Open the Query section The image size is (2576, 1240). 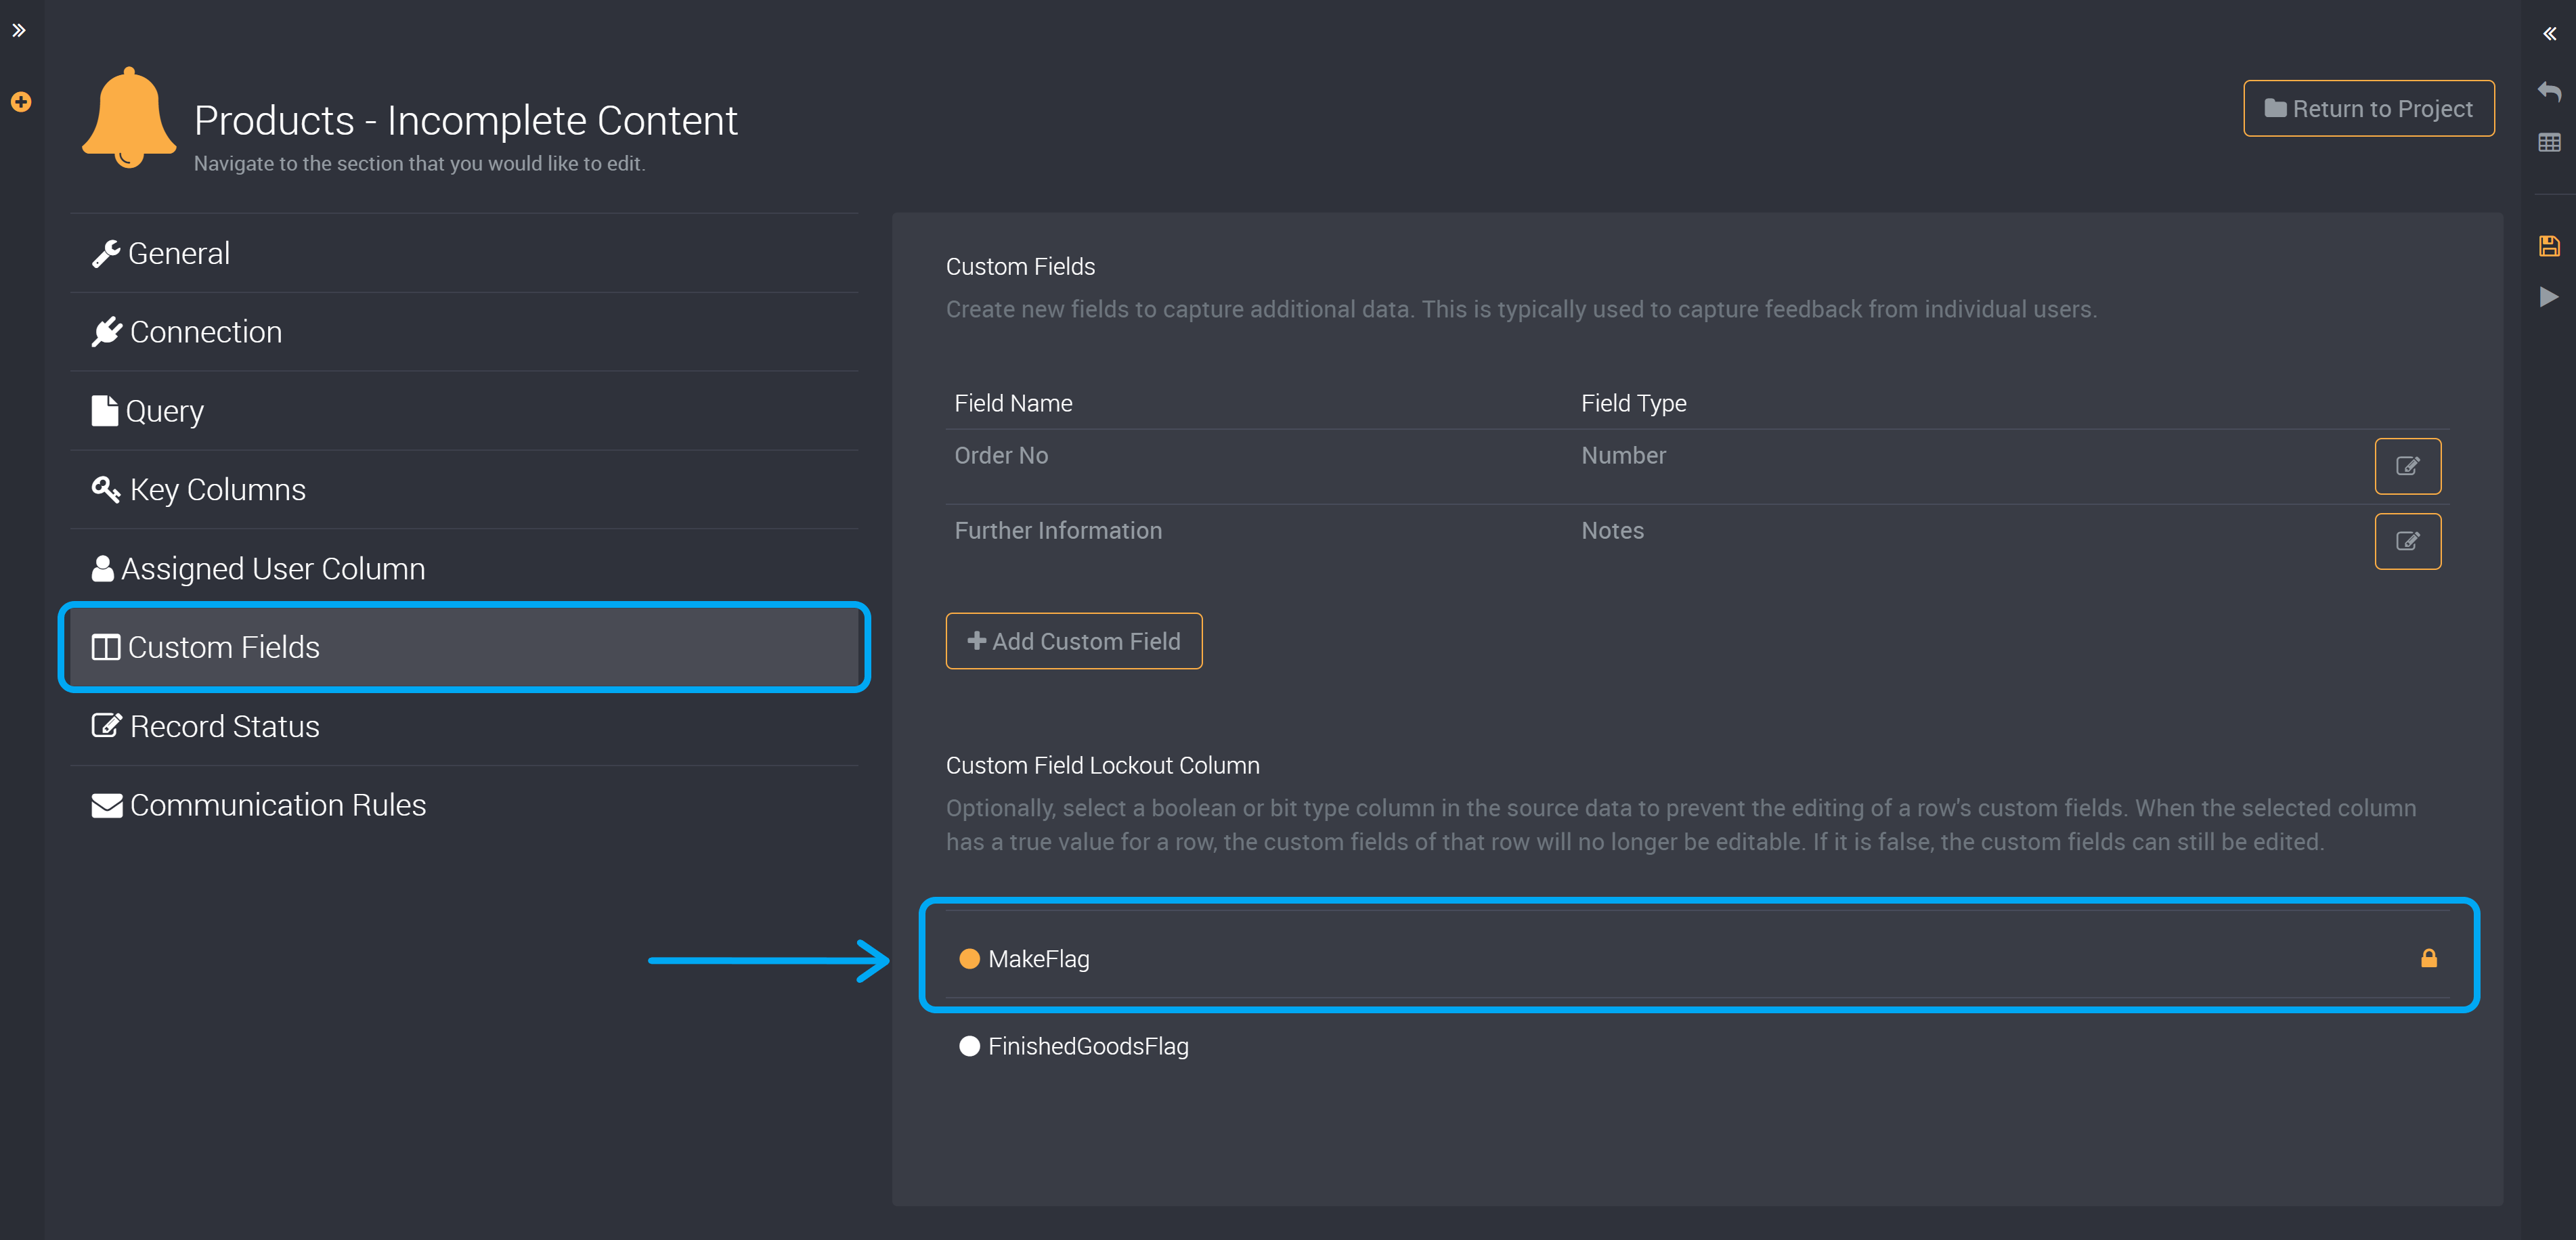click(464, 411)
